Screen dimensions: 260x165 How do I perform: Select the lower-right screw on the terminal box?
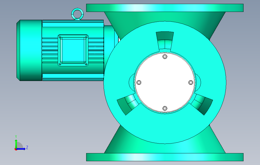[x=86, y=64]
